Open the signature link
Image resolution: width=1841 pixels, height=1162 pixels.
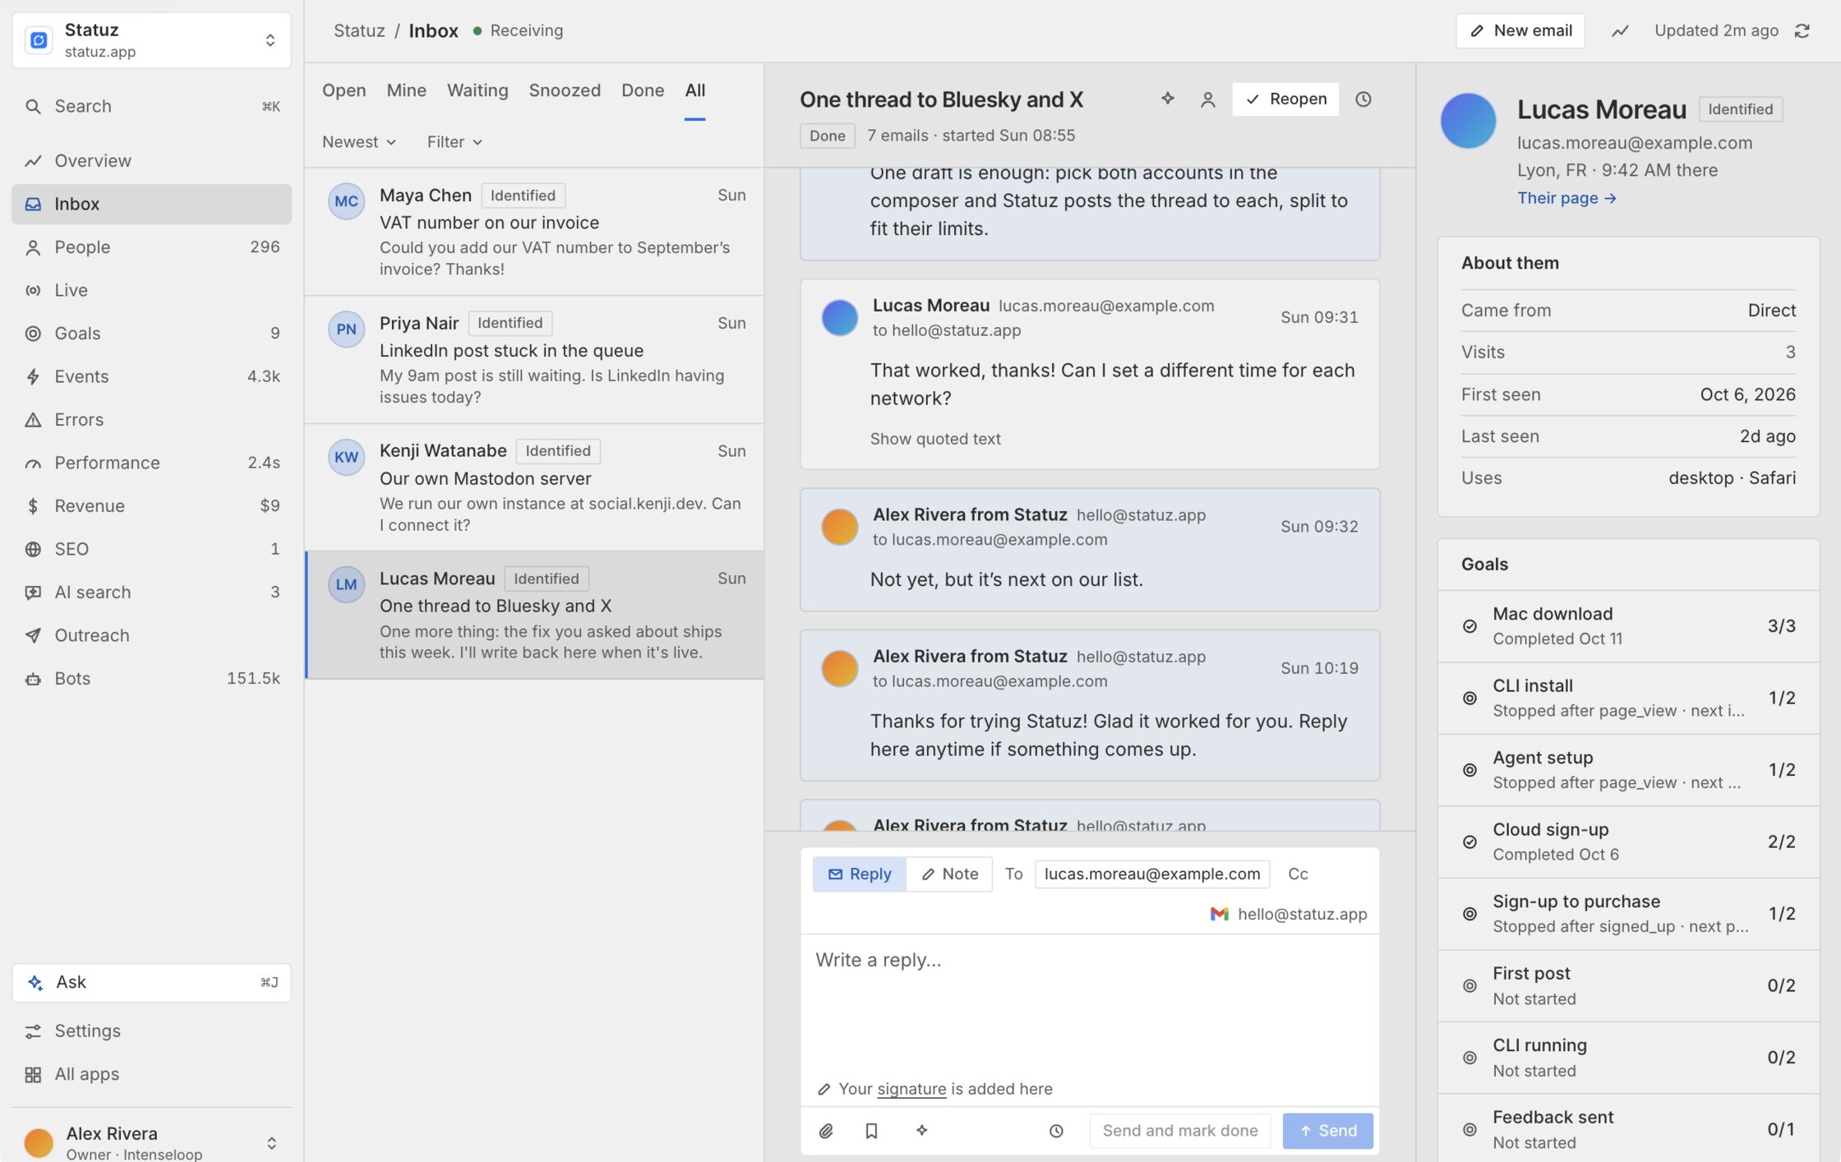click(x=911, y=1089)
